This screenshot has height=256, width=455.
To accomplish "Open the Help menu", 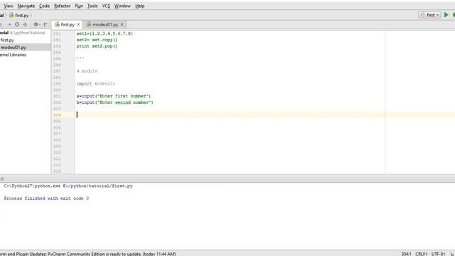I will coord(140,6).
